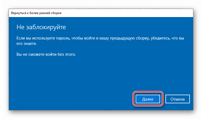Click the Далее button

coord(148,99)
